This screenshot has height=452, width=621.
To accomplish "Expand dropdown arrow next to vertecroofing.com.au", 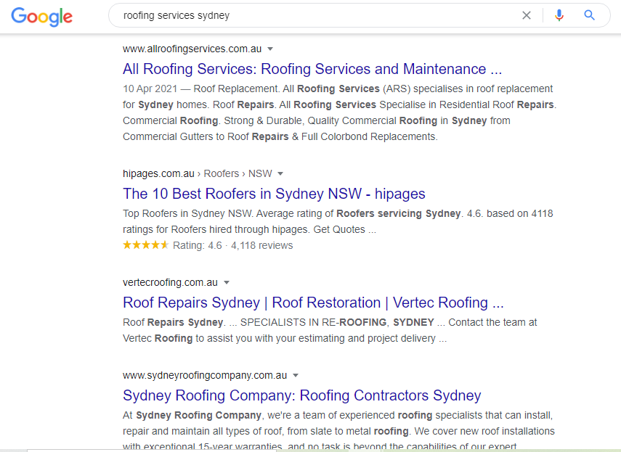I will [227, 283].
